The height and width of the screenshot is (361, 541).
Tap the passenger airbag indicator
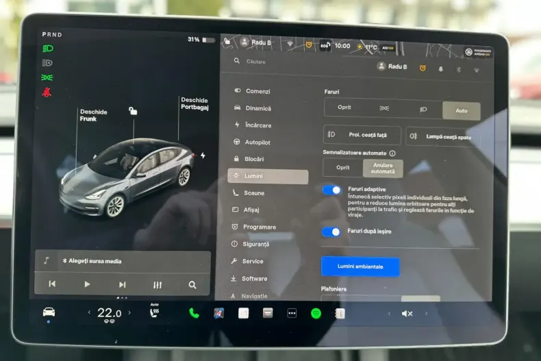[x=478, y=52]
